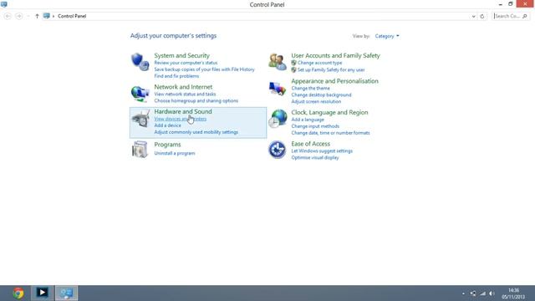This screenshot has height=301, width=535.
Task: Go up one level with Up arrow
Action: coord(37,16)
